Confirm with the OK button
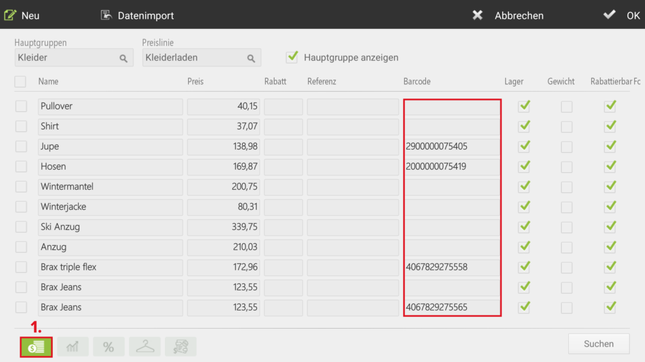The image size is (645, 362). 622,16
